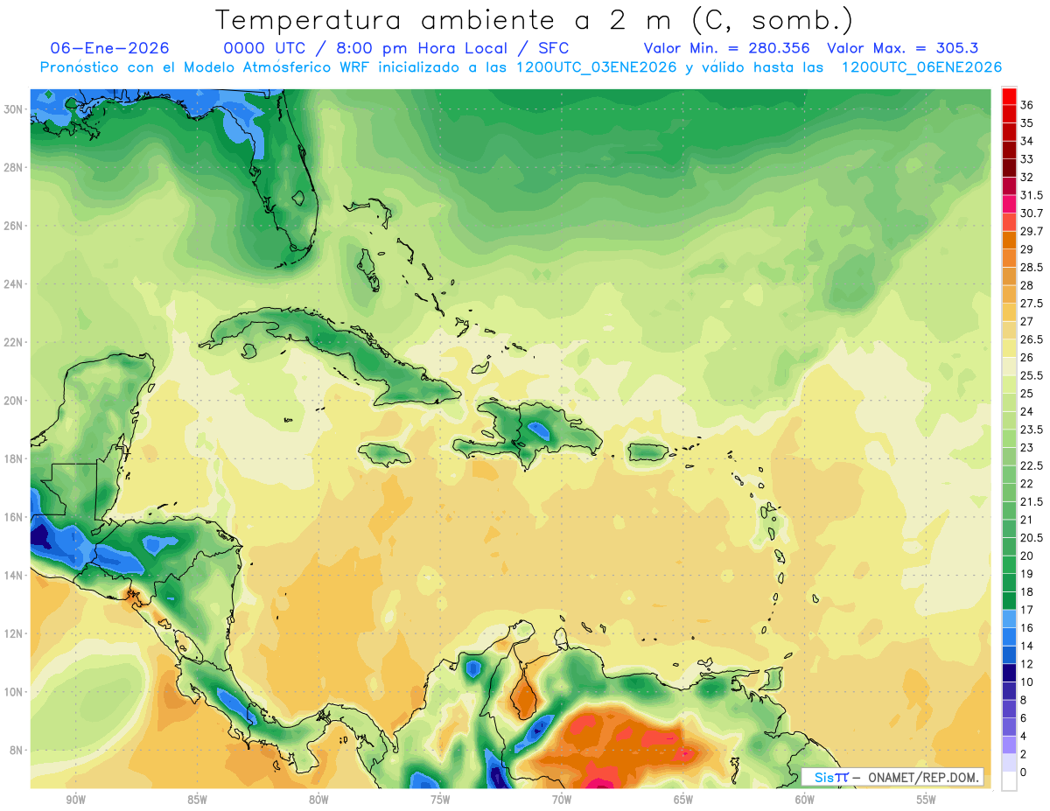Click the 24N latitude axis label
The image size is (1050, 811).
[13, 284]
